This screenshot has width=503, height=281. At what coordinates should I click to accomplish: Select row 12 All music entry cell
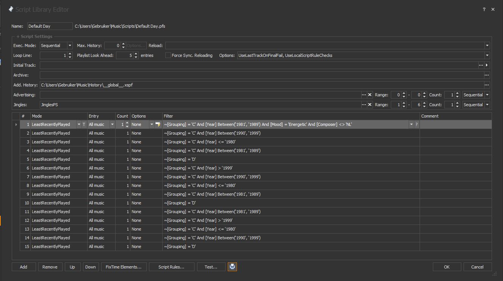(101, 220)
